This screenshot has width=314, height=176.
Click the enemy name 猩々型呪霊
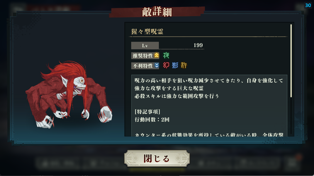(147, 32)
